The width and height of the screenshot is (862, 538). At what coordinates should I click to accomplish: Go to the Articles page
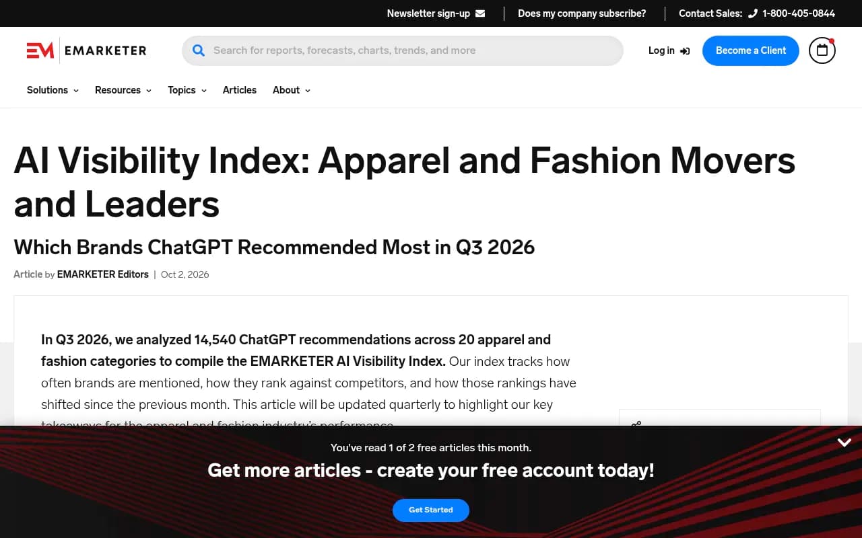pos(240,90)
